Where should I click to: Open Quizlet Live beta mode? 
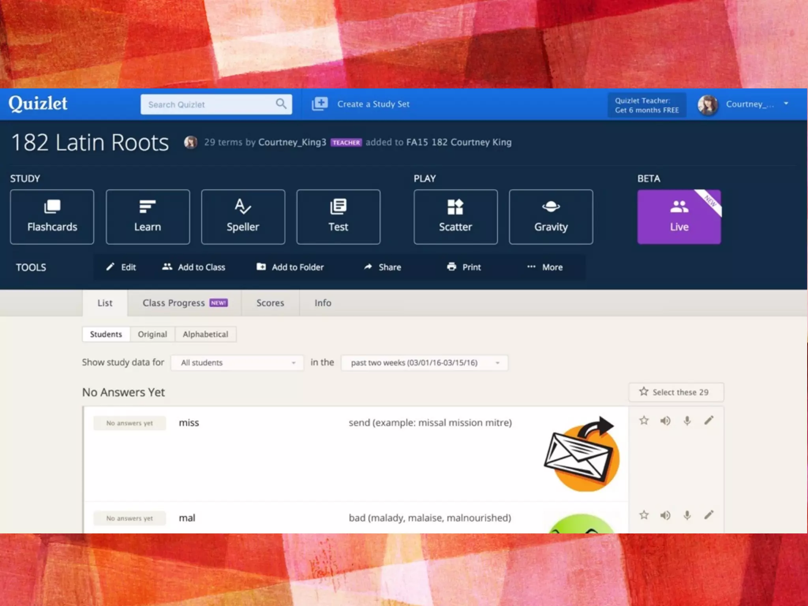coord(679,217)
